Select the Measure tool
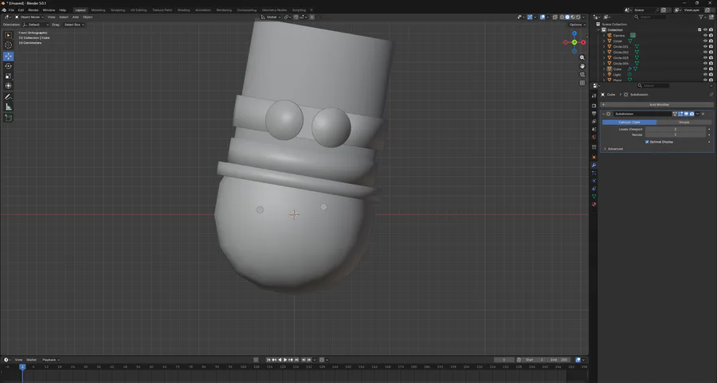 coord(8,107)
